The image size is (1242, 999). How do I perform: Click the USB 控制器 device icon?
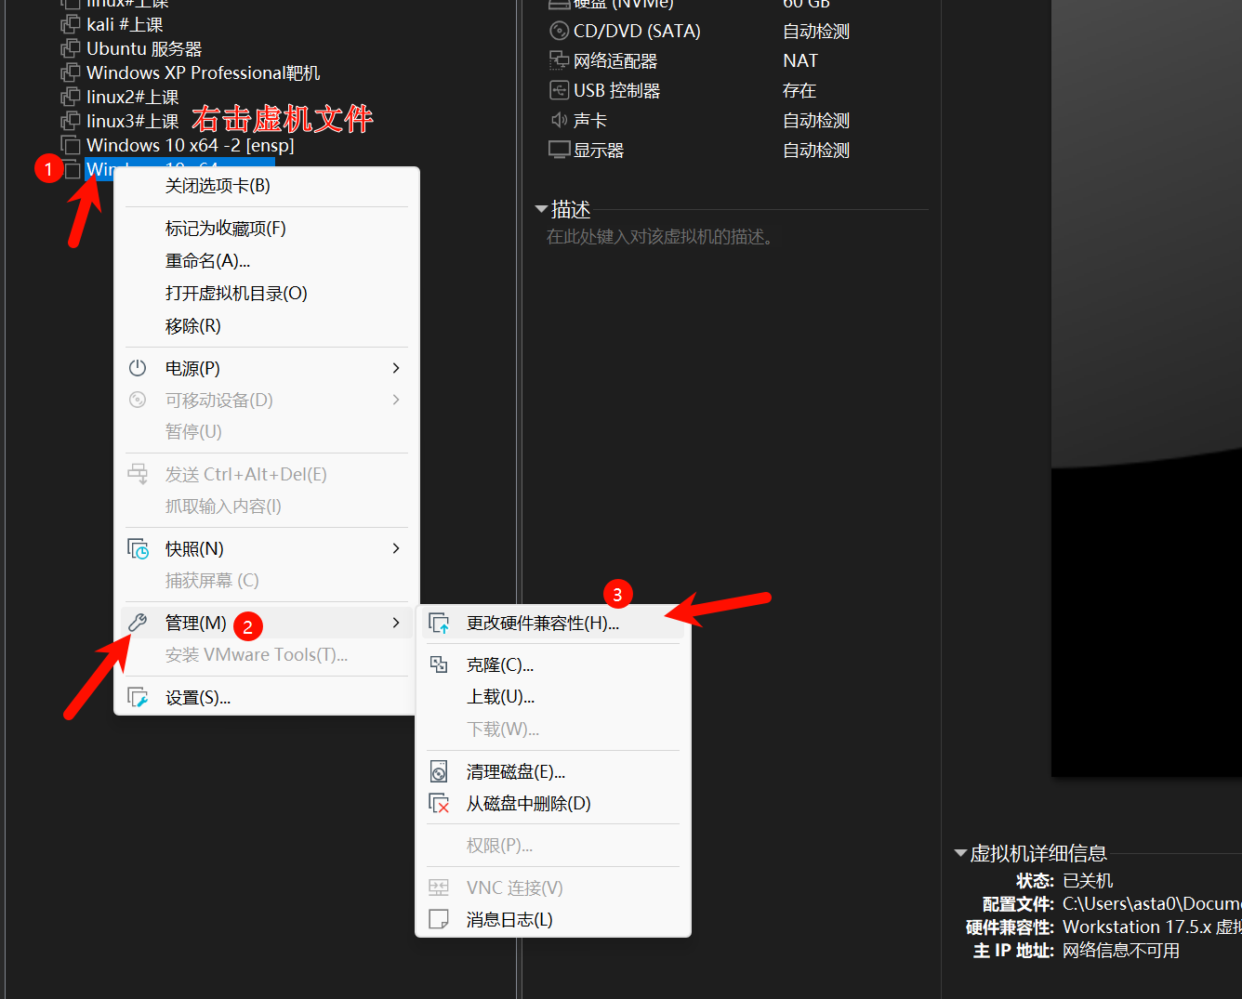click(559, 90)
